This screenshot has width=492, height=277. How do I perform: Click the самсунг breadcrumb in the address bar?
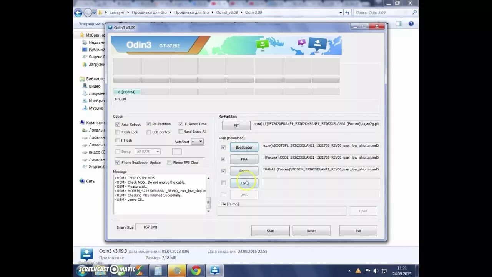(x=117, y=12)
